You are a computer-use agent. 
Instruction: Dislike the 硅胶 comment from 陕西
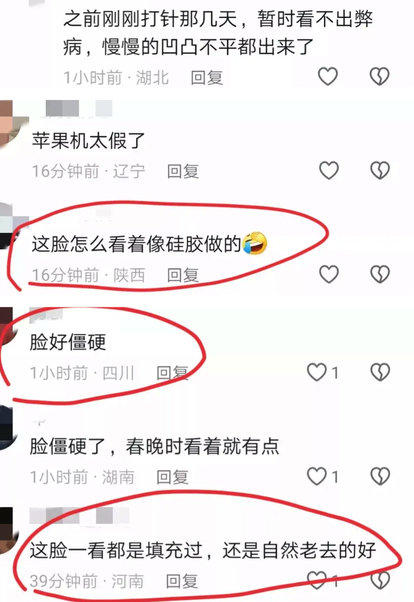380,274
